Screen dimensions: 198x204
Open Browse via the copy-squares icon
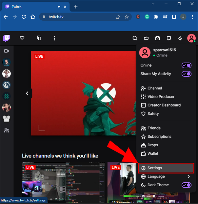pos(39,38)
